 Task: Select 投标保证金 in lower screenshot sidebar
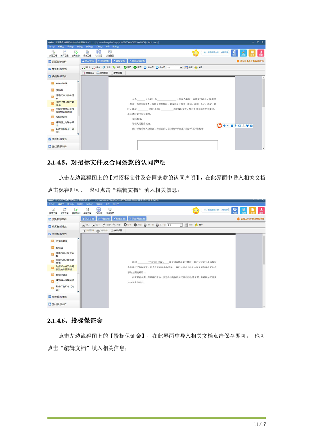[62, 274]
